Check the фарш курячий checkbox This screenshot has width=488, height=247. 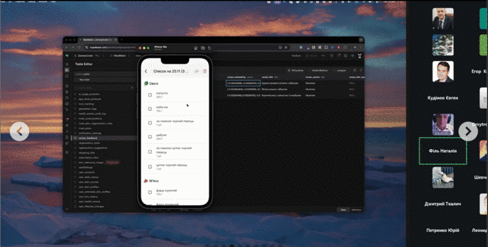click(x=150, y=193)
